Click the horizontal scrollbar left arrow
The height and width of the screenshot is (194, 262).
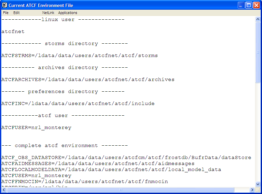click(x=4, y=190)
